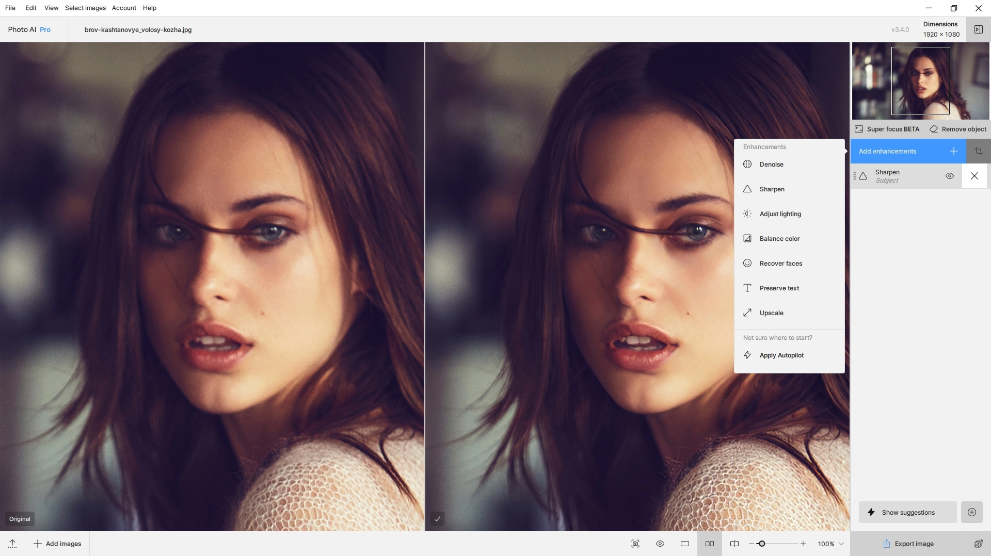Screen dimensions: 991x557
Task: Toggle the right panel collapse icon
Action: coord(978,29)
